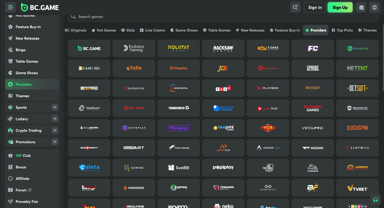Click the BC.GAME logo in the header
This screenshot has height=208, width=384.
[x=40, y=8]
